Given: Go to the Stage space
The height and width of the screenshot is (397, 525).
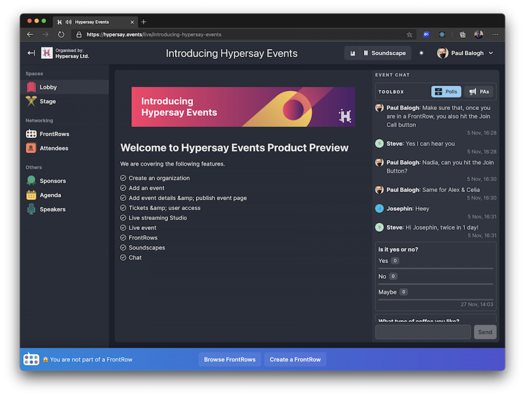Looking at the screenshot, I should tap(48, 101).
